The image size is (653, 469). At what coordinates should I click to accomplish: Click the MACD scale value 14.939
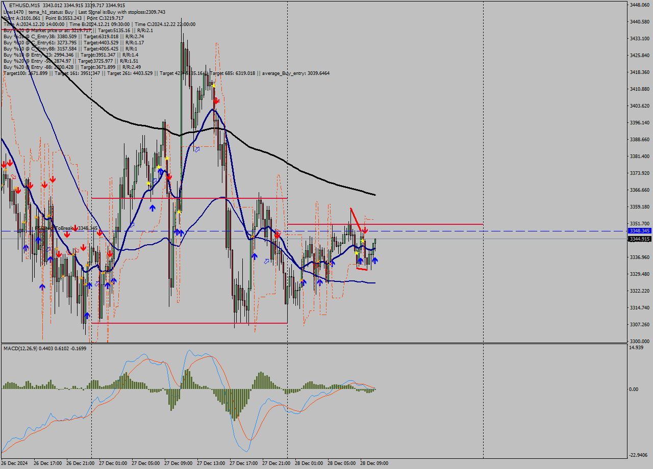[x=637, y=347]
